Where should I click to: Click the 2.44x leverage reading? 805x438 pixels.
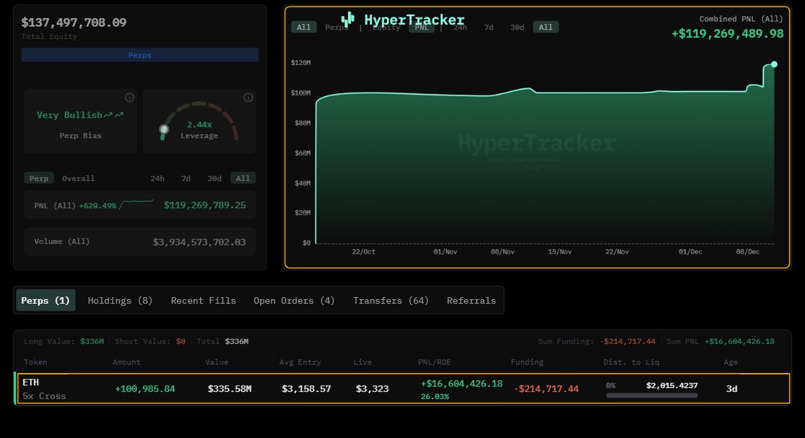pos(199,125)
